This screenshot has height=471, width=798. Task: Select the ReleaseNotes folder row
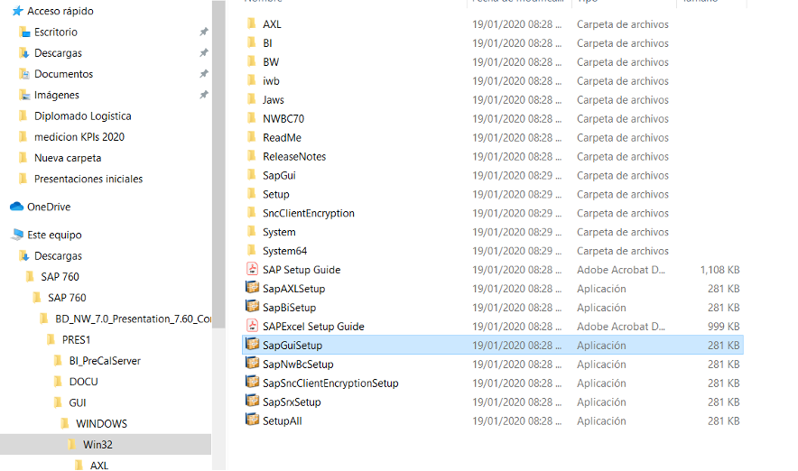[x=294, y=156]
